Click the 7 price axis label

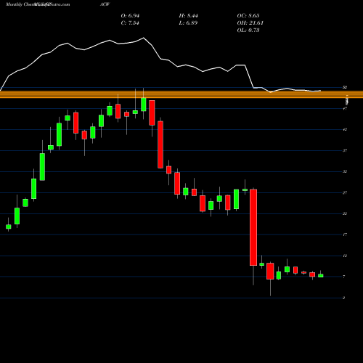tap(344, 277)
